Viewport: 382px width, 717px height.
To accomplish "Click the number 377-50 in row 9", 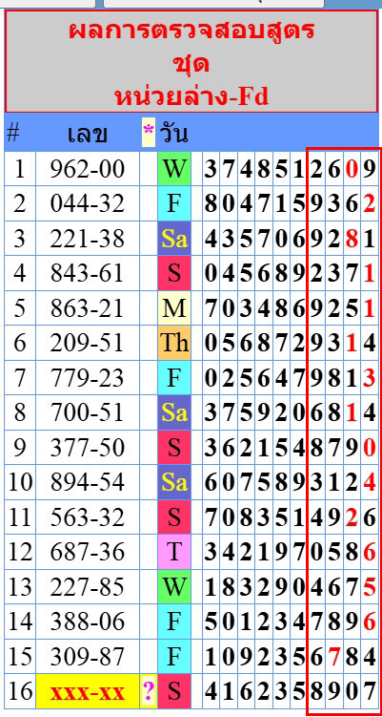I will tap(88, 448).
